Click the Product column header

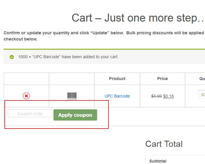[117, 79]
